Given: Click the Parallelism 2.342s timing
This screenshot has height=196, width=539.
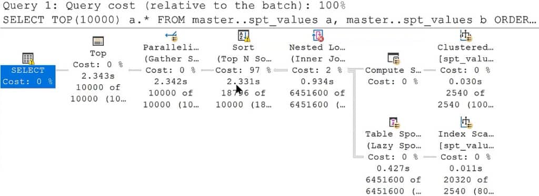Looking at the screenshot, I should (171, 81).
